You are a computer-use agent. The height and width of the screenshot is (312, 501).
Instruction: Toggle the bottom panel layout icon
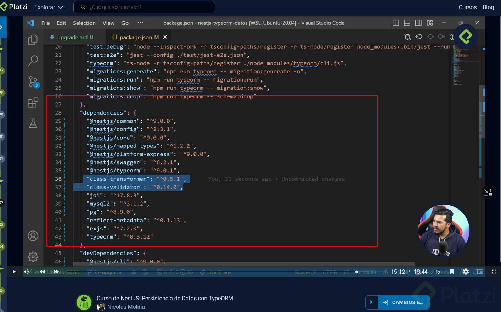407,23
